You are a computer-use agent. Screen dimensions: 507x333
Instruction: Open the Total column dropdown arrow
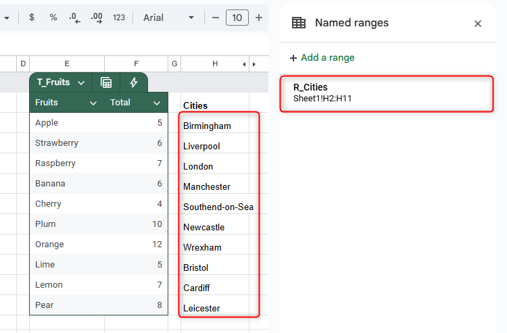pos(157,103)
